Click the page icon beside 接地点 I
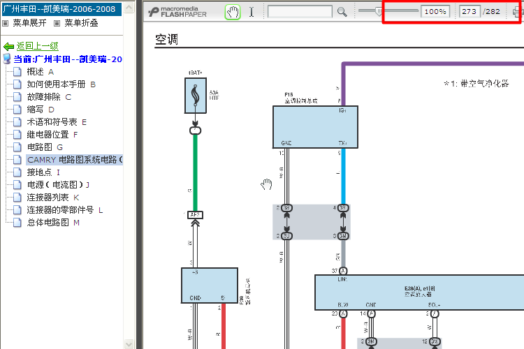The height and width of the screenshot is (349, 524). [17, 172]
